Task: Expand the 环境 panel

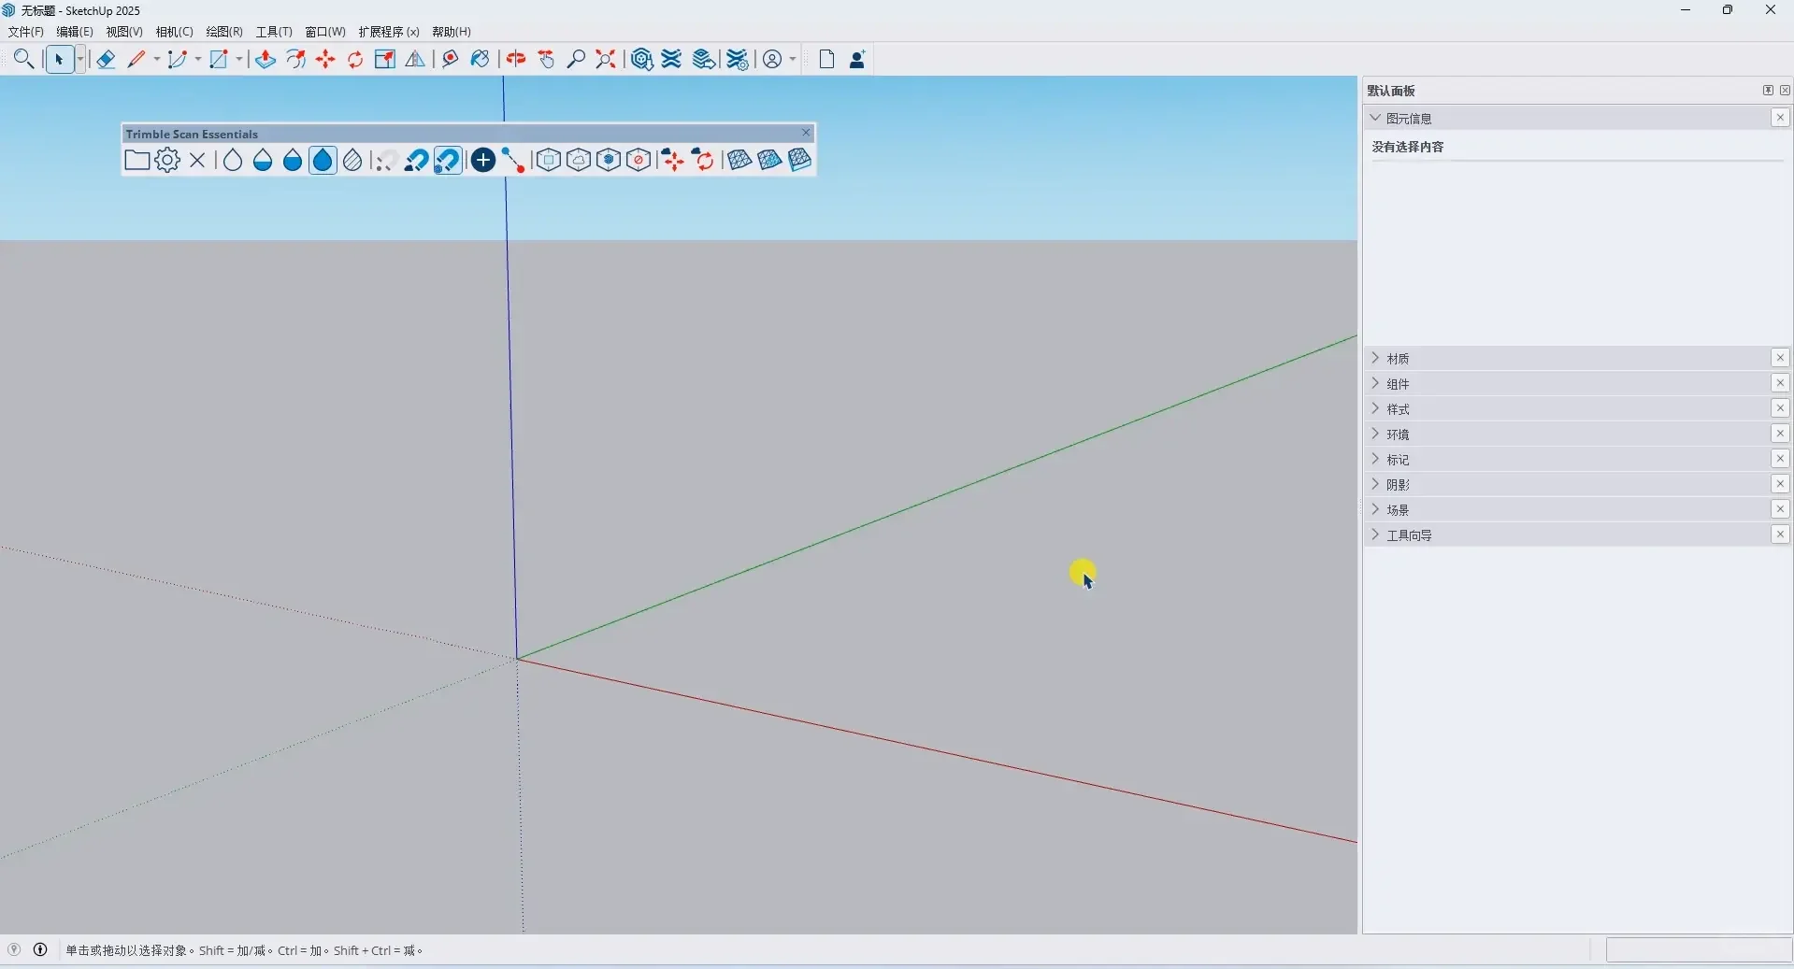Action: (1375, 434)
